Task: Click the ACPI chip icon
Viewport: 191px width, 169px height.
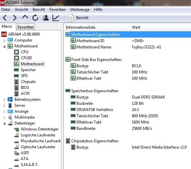Action: pos(16,94)
